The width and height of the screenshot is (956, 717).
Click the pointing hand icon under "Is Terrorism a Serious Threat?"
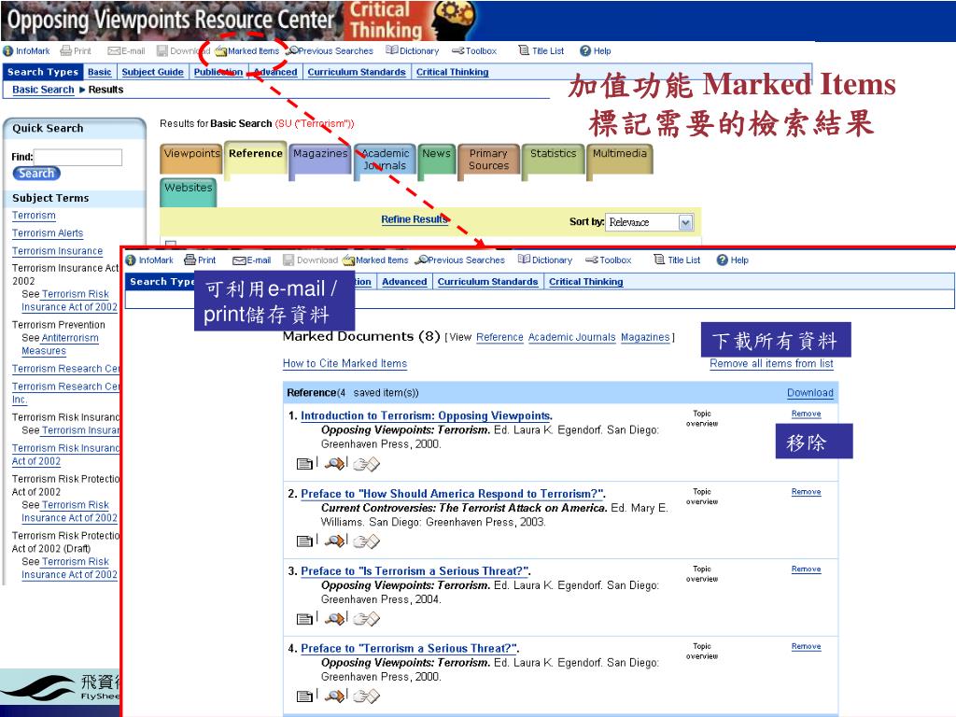(x=366, y=619)
